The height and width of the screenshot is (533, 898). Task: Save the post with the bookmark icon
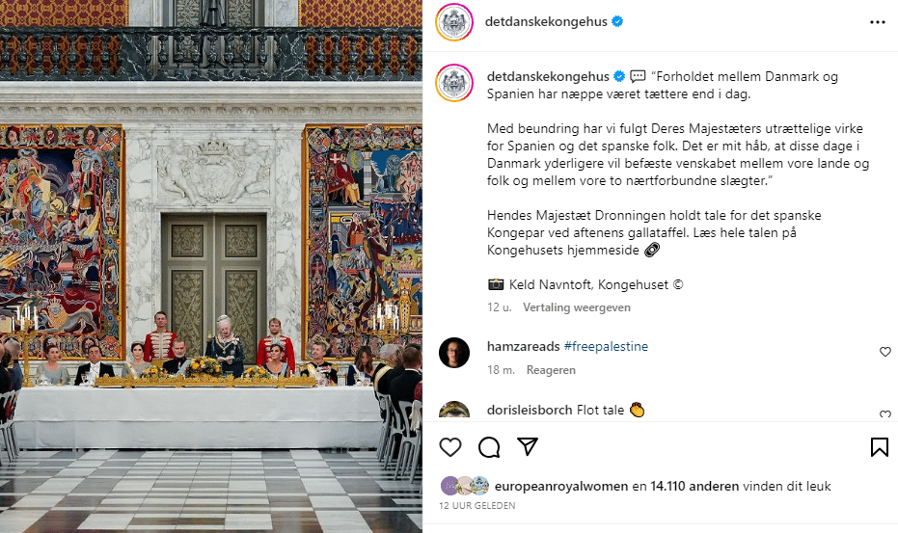(x=879, y=447)
